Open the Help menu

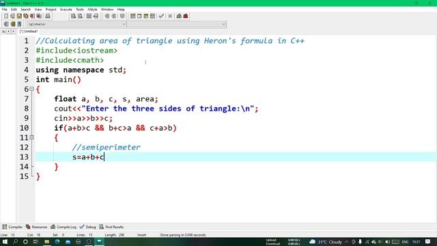(x=121, y=10)
